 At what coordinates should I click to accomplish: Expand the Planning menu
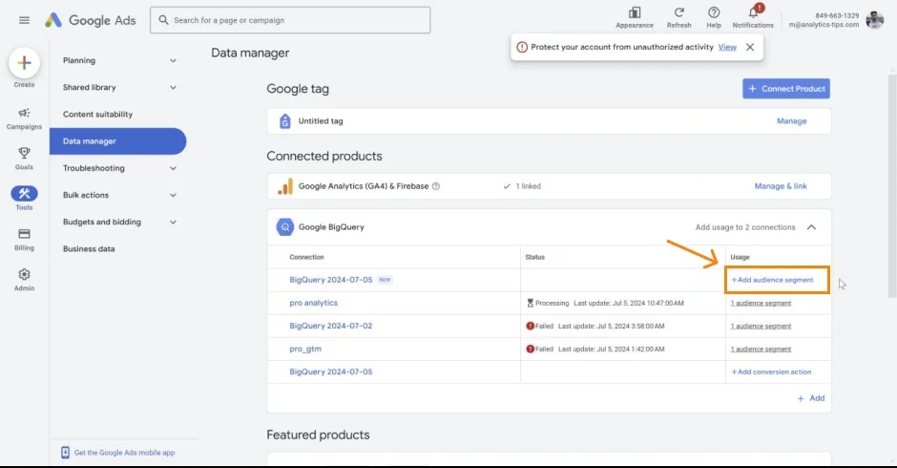tap(173, 61)
